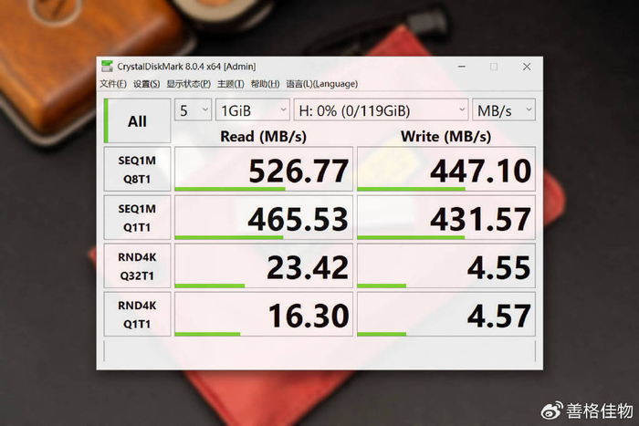639x426 pixels.
Task: Run all benchmarks with the All button
Action: (137, 121)
